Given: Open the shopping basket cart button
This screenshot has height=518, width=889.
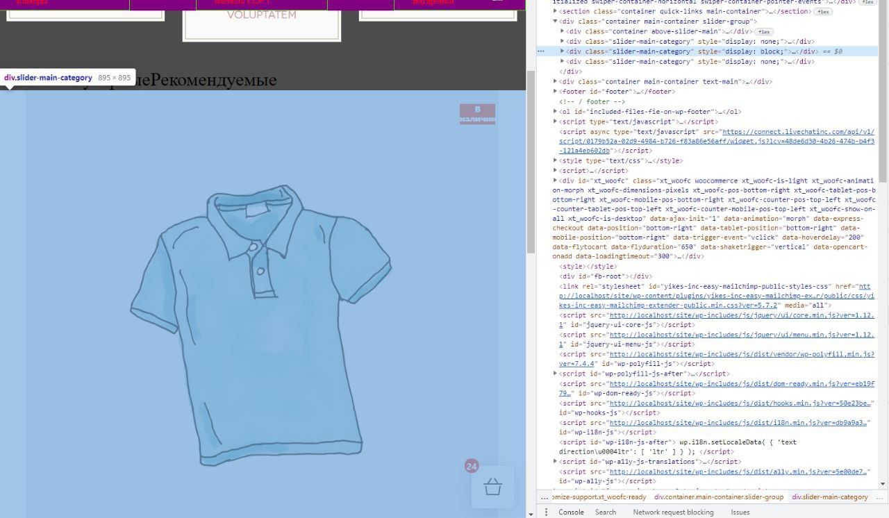Looking at the screenshot, I should (x=493, y=487).
